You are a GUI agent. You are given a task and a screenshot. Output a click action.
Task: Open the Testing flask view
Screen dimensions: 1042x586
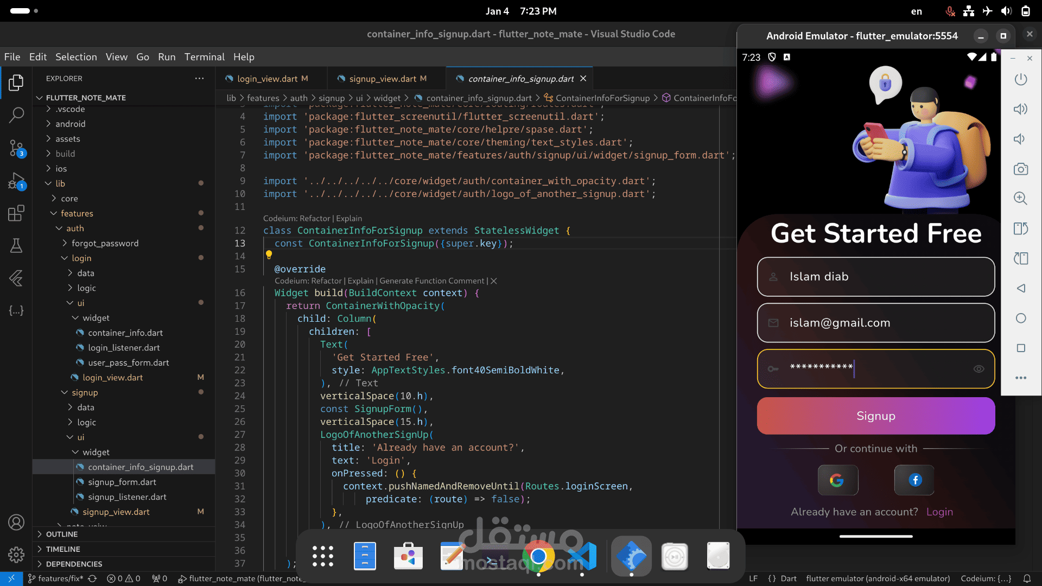(16, 246)
